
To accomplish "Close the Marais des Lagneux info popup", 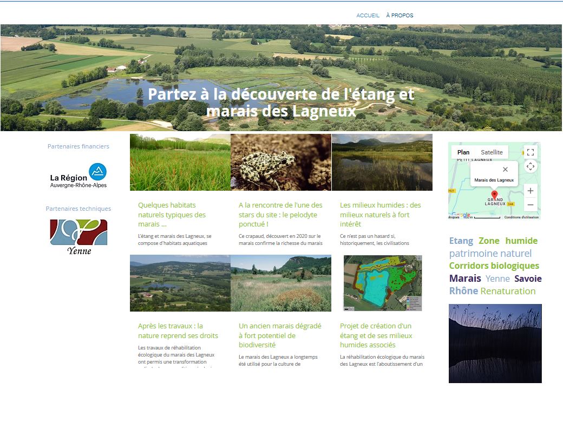I will [505, 170].
